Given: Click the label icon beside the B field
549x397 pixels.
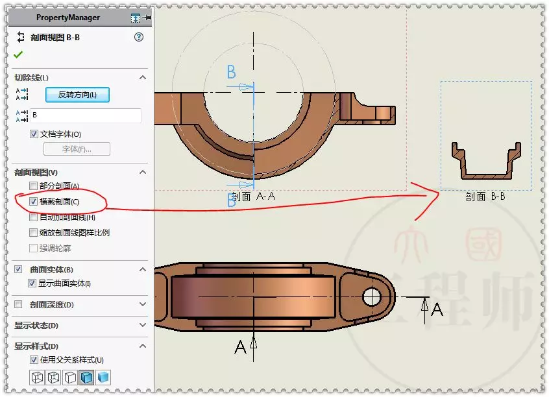Looking at the screenshot, I should tap(21, 115).
